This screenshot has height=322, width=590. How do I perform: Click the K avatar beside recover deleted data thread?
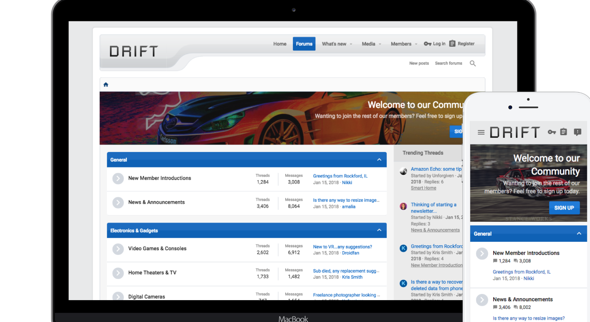point(403,284)
